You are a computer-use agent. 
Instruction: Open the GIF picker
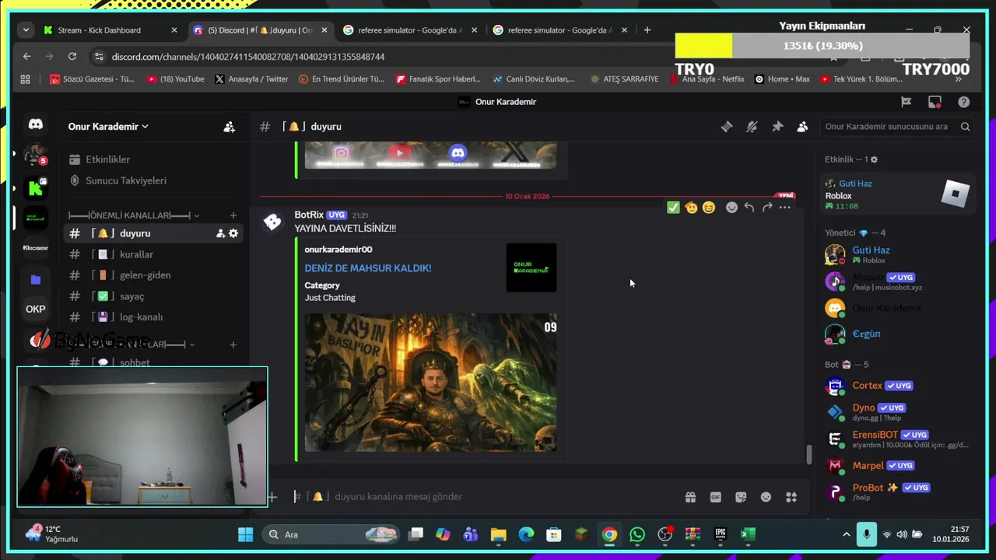(716, 497)
